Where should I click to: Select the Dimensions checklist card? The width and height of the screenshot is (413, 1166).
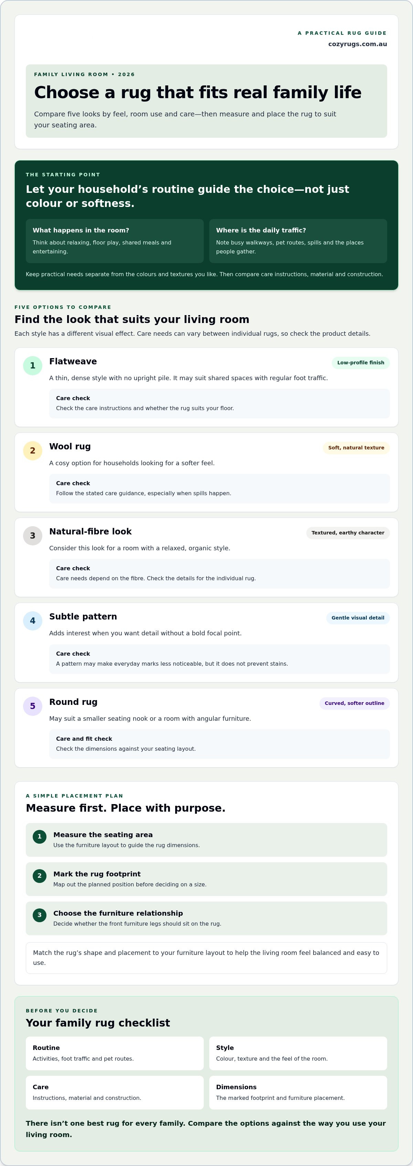point(298,1093)
